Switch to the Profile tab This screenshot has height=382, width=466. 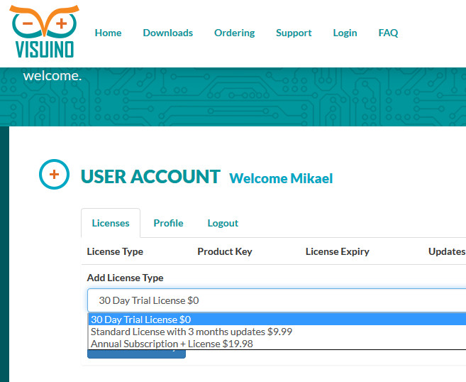tap(168, 223)
